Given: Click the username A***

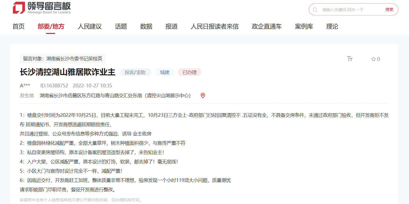Looking at the screenshot, I should (x=25, y=86).
